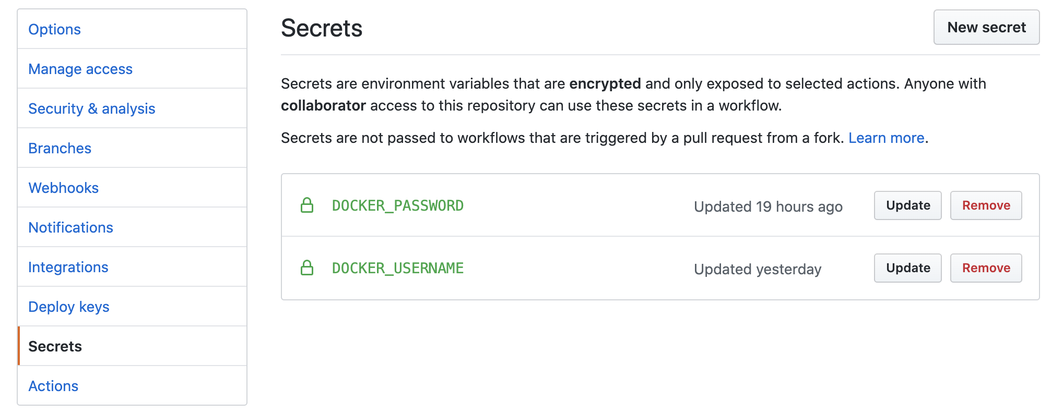Remove the DOCKER_USERNAME secret

coord(986,268)
